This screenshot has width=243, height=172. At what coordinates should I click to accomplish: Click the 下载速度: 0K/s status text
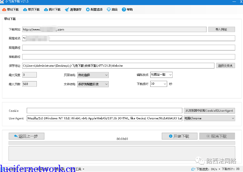(x=207, y=169)
